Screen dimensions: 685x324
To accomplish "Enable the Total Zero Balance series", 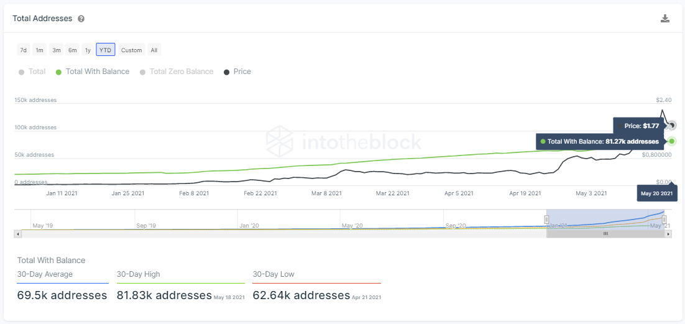I will click(x=177, y=72).
